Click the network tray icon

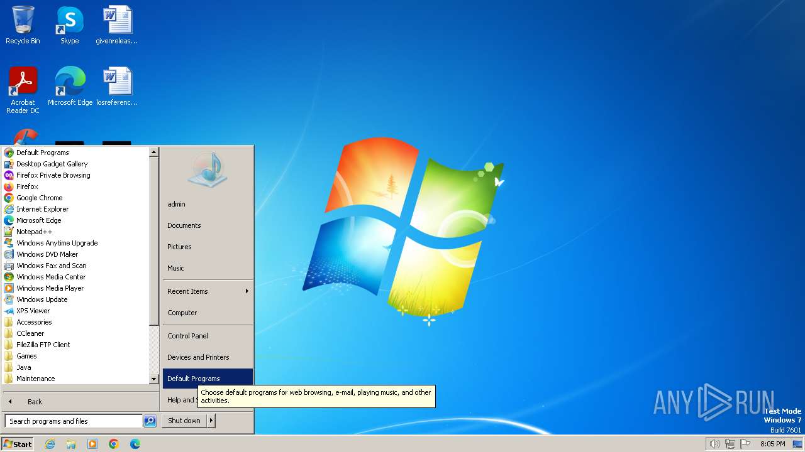[730, 444]
